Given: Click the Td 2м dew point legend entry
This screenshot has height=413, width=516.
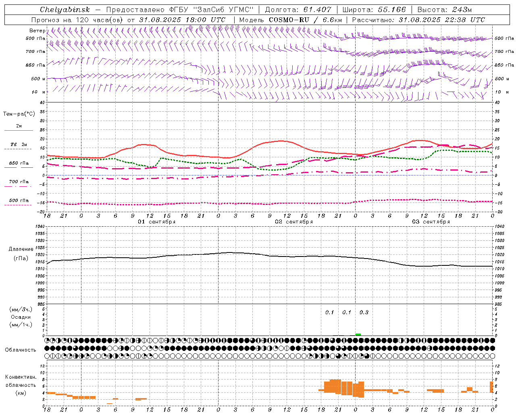Looking at the screenshot, I should (x=19, y=144).
